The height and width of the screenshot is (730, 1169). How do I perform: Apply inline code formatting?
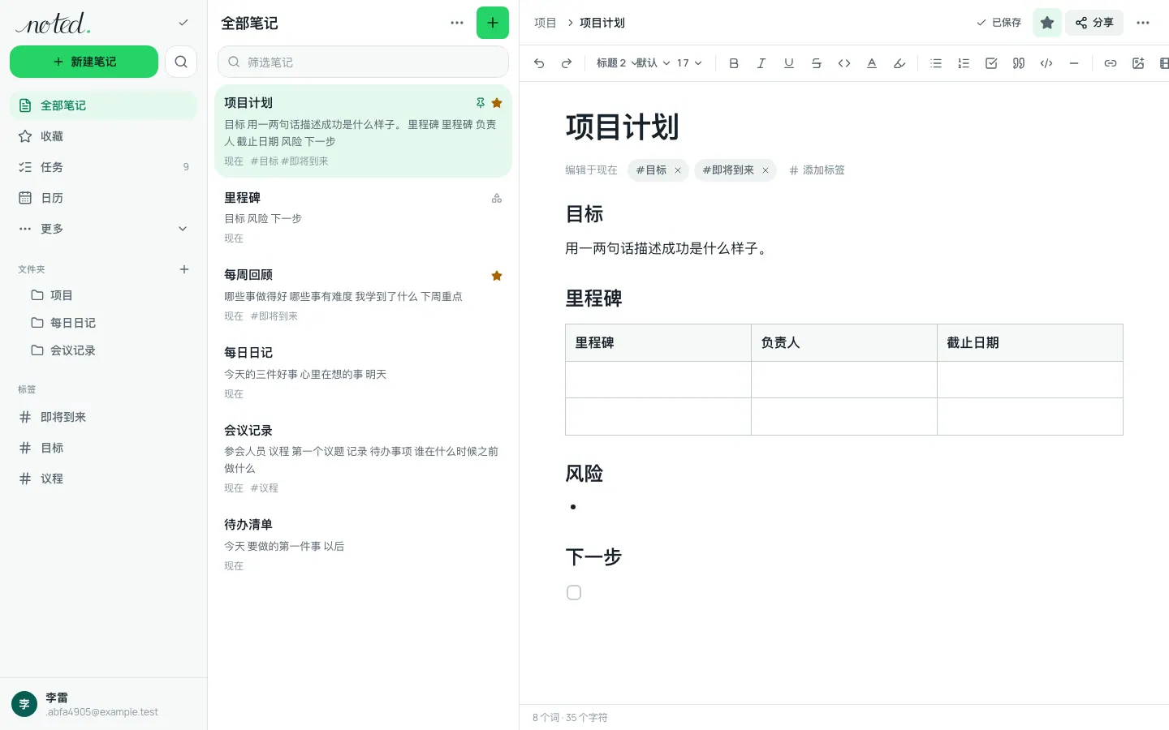pos(844,63)
